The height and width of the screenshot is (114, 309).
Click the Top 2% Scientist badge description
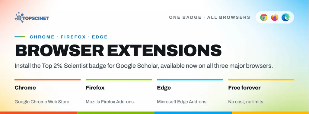tap(144, 66)
